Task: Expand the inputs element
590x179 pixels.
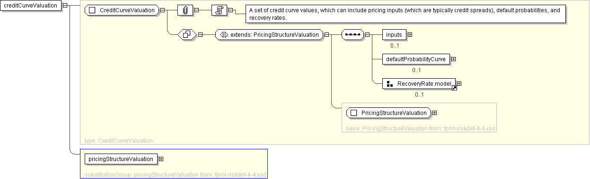Action: pos(410,35)
